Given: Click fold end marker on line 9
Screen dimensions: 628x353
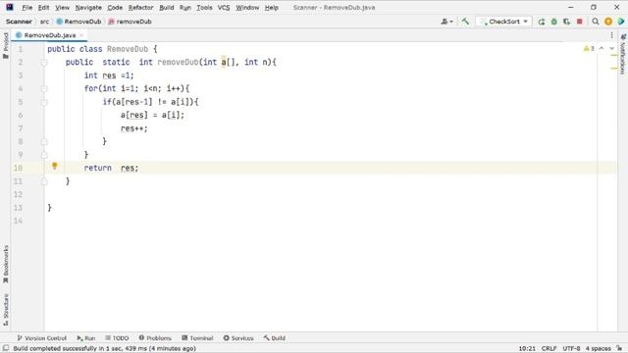Looking at the screenshot, I should 44,155.
